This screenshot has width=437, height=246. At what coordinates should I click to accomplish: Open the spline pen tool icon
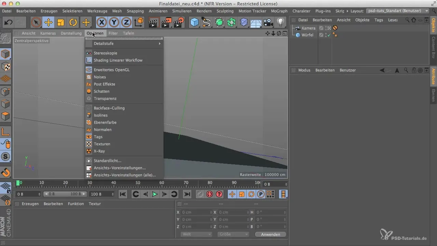(x=207, y=23)
